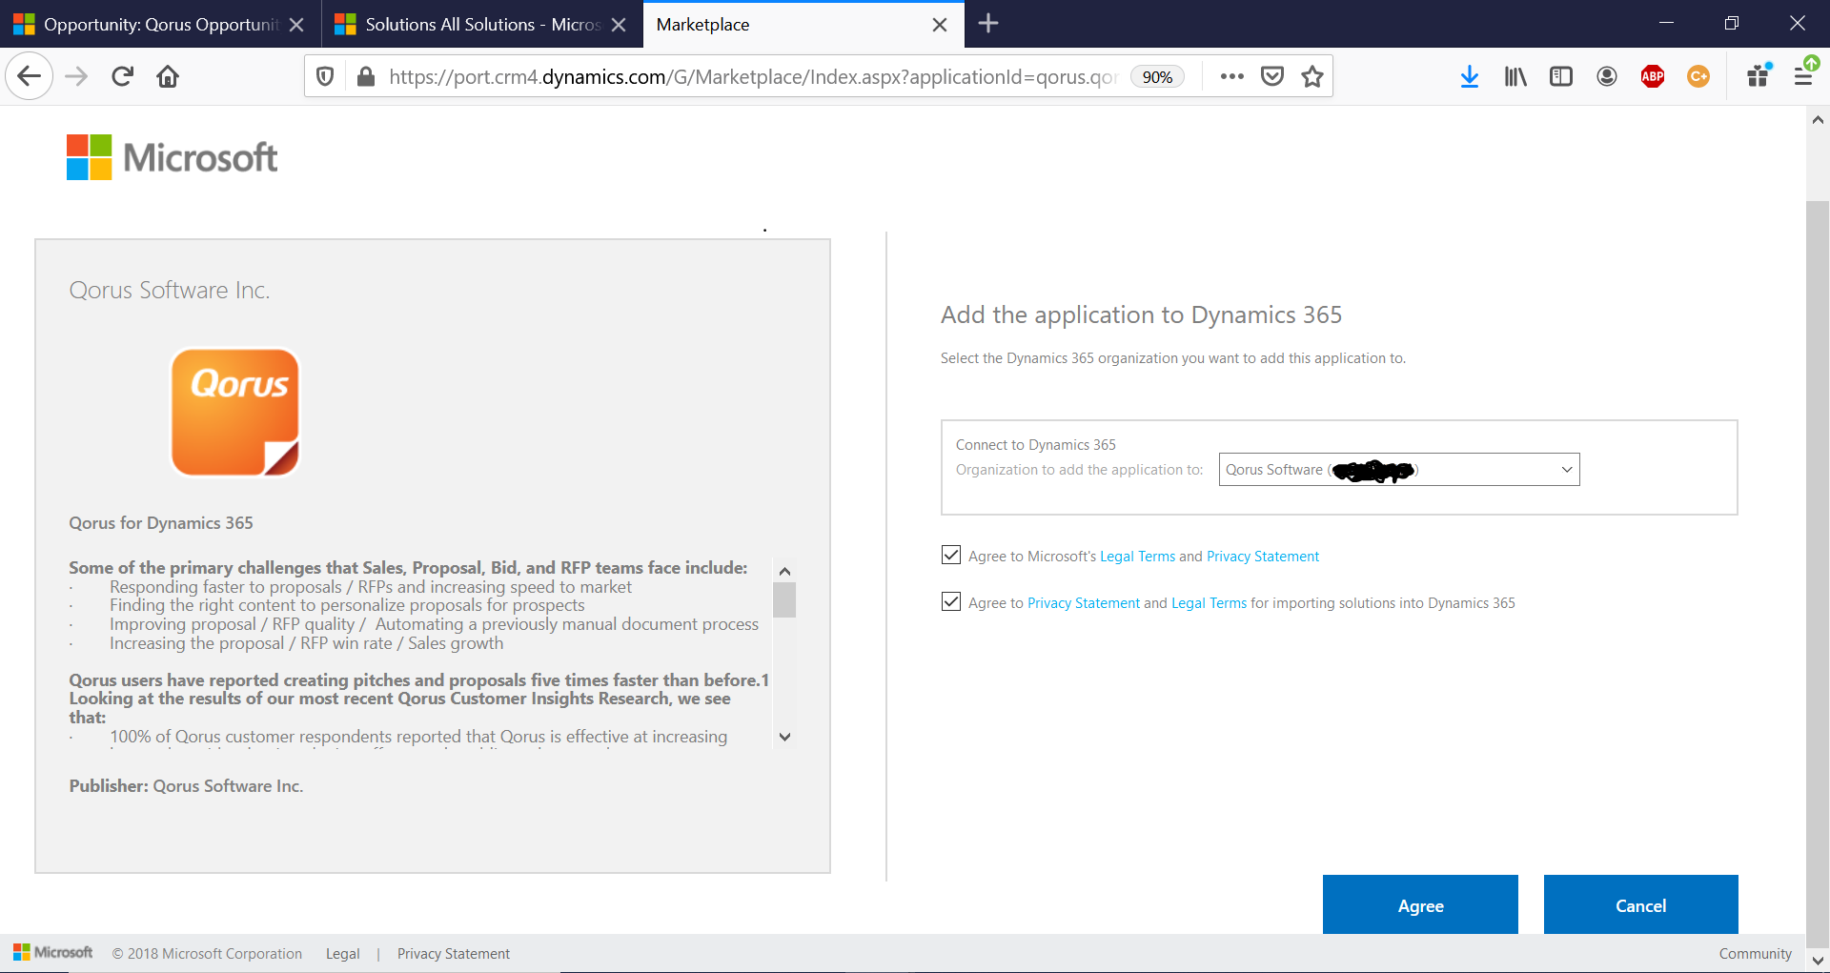This screenshot has height=973, width=1830.
Task: Open the downloads arrow icon
Action: click(x=1469, y=76)
